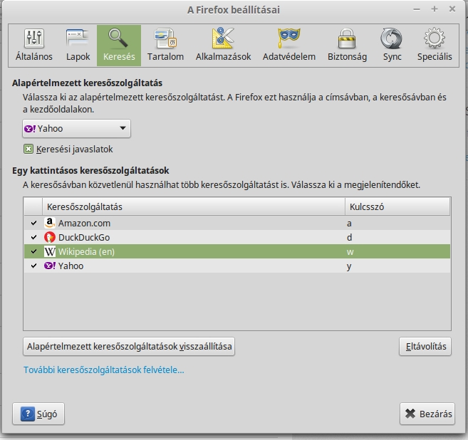The image size is (468, 440).
Task: Open További keresőszolgáltatások felvétele link
Action: click(104, 370)
